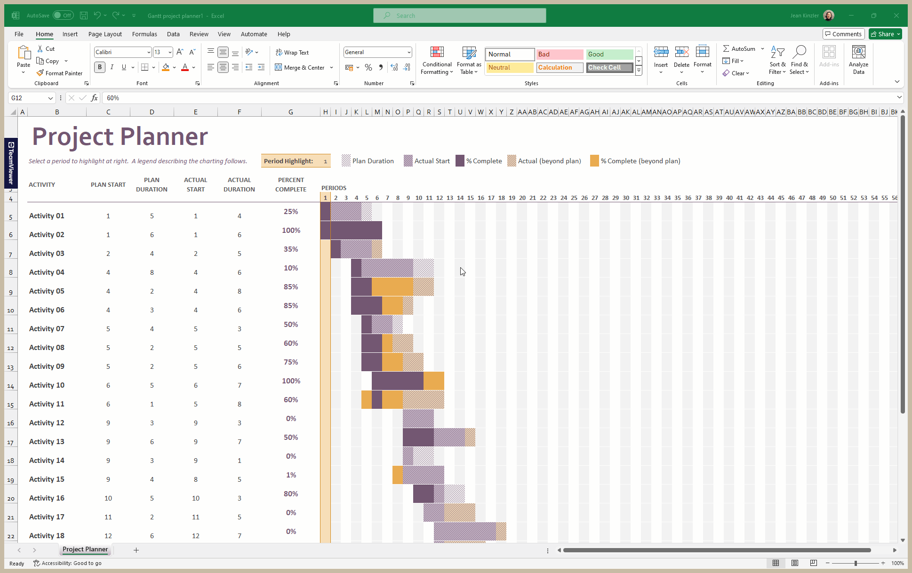Click the horizontal scrollbar right arrow

tap(895, 549)
